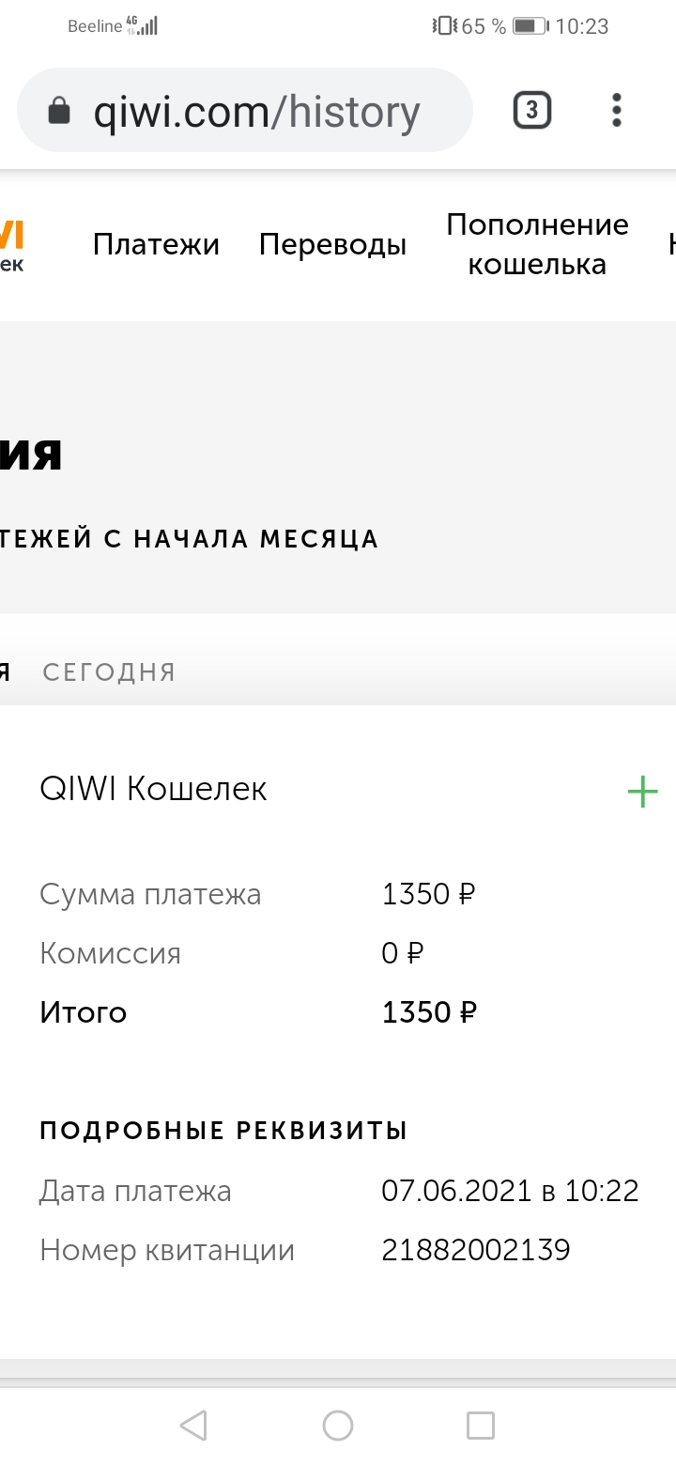Tap the battery indicator in status bar
This screenshot has width=676, height=1465.
pyautogui.click(x=530, y=26)
